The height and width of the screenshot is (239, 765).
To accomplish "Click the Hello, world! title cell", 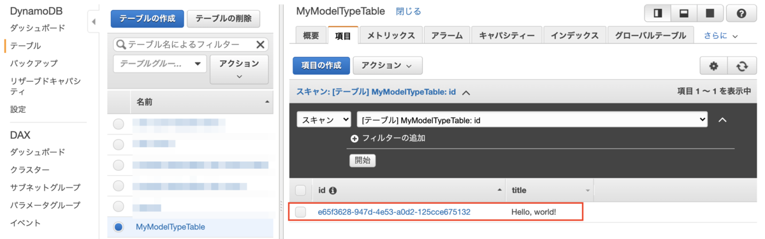I will coord(534,212).
